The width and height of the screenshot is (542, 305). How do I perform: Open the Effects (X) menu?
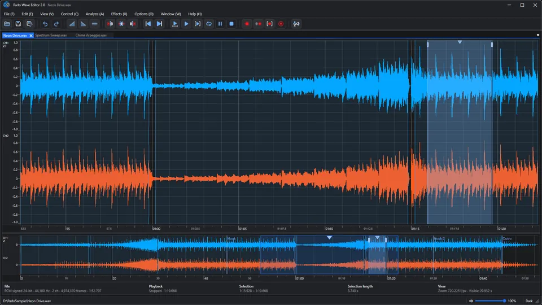(x=119, y=14)
